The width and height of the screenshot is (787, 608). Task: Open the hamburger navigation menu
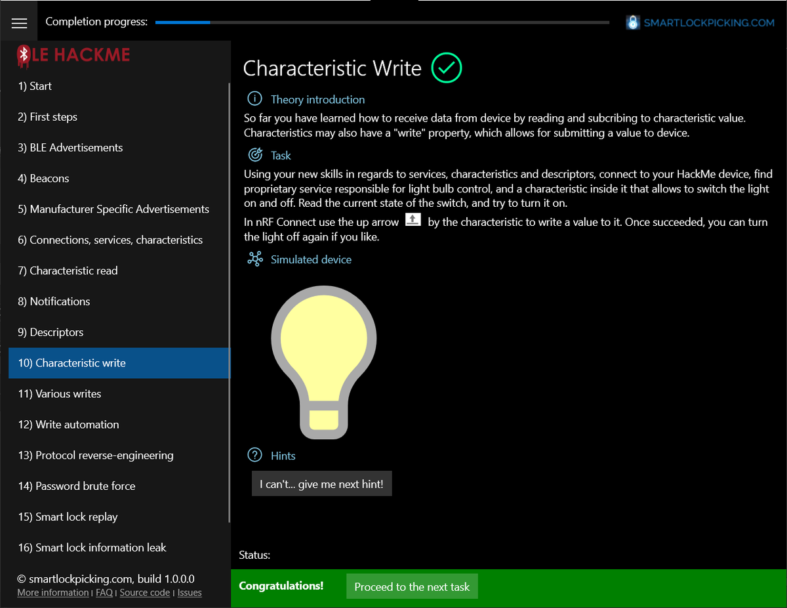(x=20, y=23)
